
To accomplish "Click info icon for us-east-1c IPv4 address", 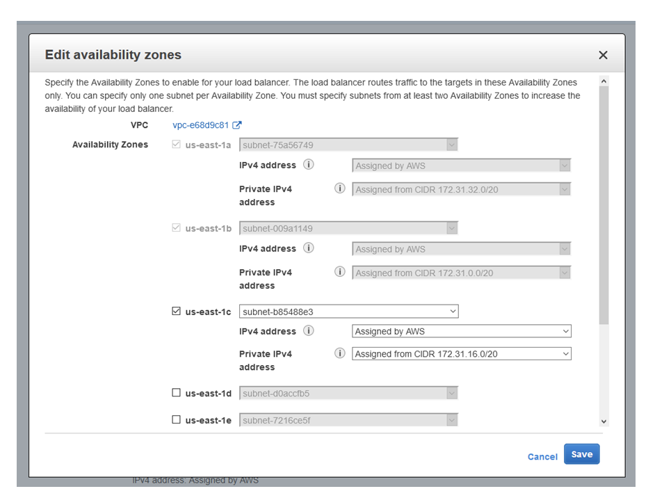I will 308,331.
